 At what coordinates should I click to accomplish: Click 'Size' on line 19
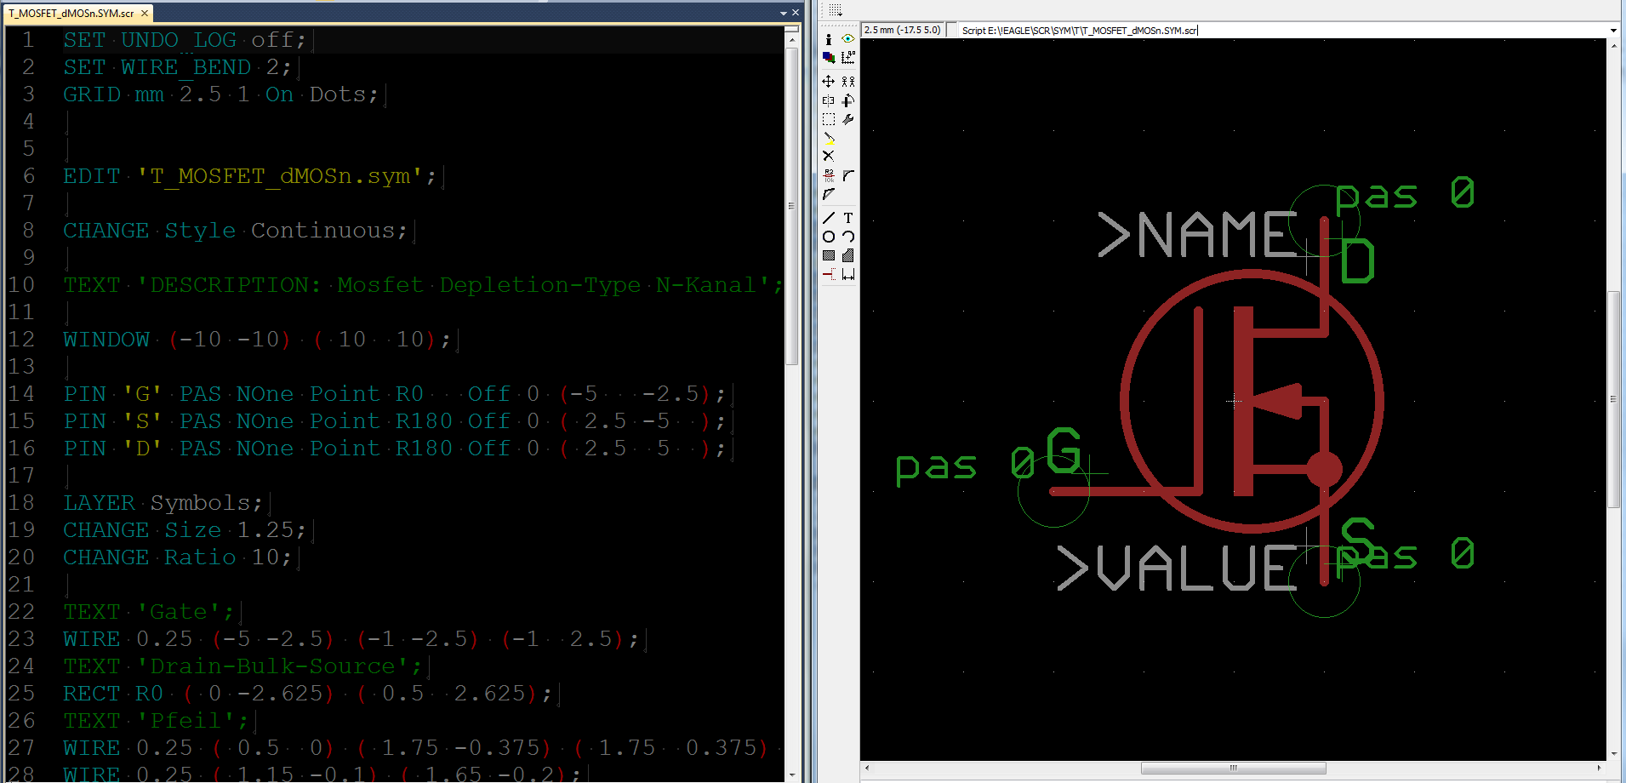(193, 530)
